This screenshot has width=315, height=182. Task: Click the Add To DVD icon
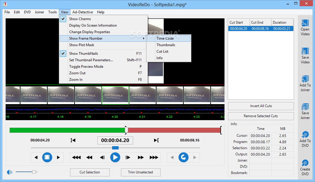coord(305,135)
